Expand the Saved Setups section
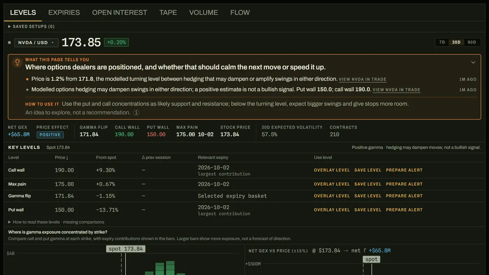 tap(31, 26)
